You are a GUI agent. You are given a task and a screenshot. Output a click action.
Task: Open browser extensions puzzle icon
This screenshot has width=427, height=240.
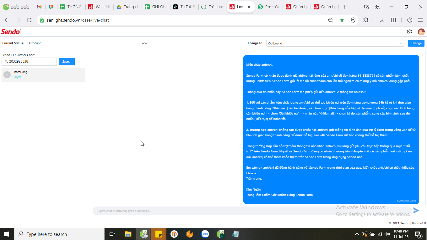point(366,20)
